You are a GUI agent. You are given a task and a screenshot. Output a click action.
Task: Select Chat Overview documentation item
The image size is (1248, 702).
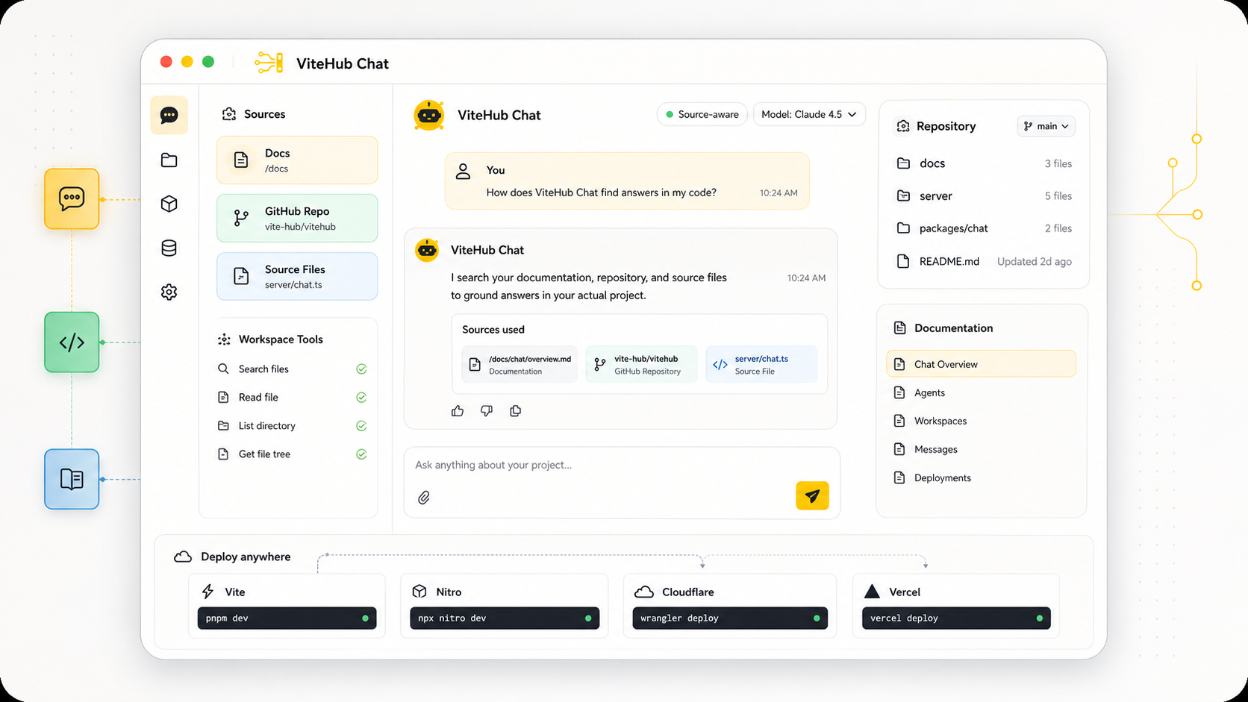coord(981,364)
